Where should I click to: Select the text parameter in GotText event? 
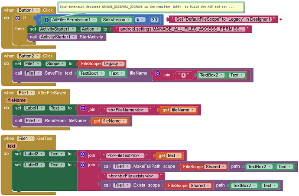pyautogui.click(x=11, y=146)
